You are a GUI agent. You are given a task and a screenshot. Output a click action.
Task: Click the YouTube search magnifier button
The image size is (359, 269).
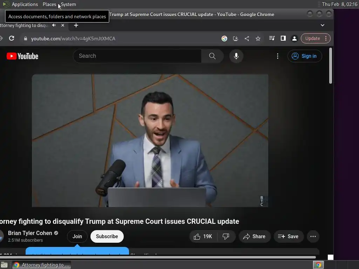[212, 56]
